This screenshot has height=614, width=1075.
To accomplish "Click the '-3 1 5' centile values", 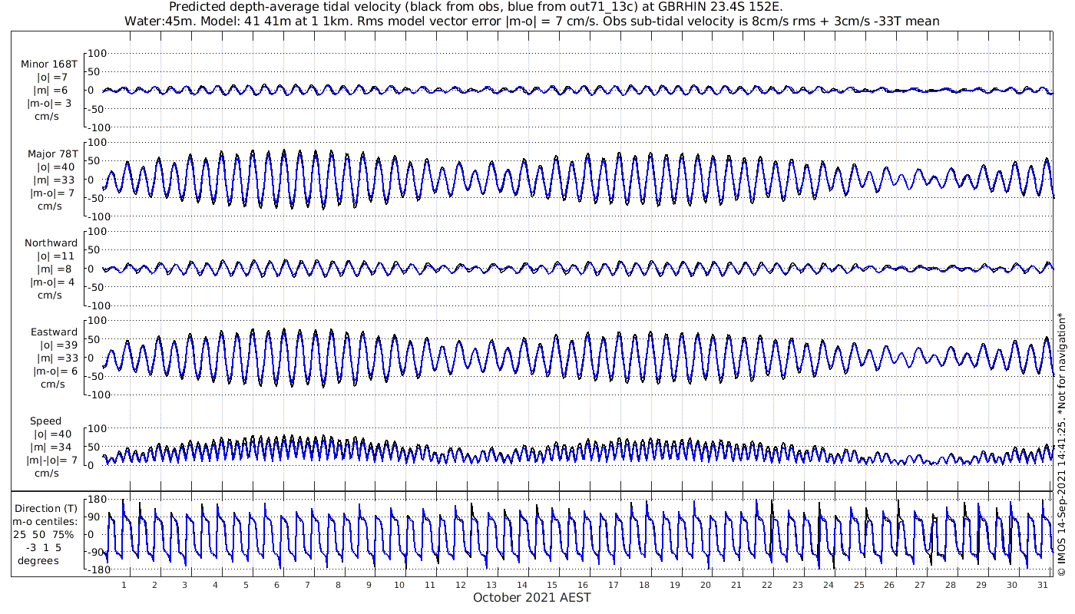I will 43,548.
